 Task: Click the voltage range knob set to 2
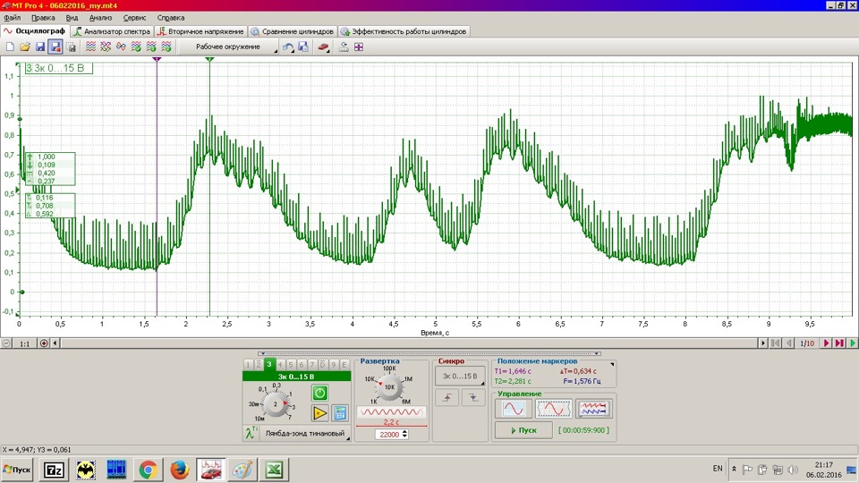point(275,404)
